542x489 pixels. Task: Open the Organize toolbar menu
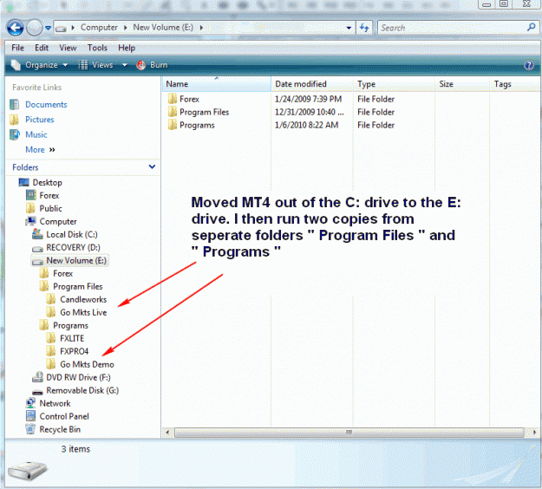[x=39, y=65]
